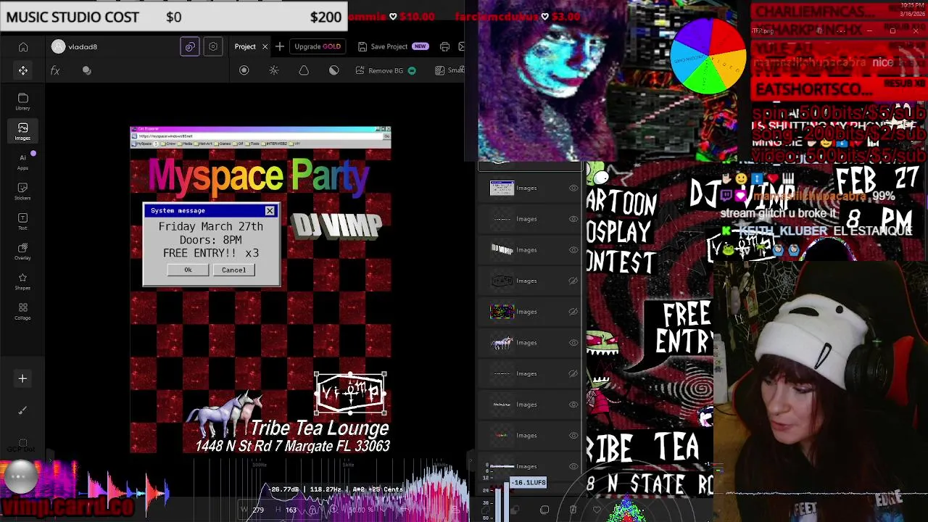Click the unicorn image on canvas
928x522 pixels.
(x=225, y=415)
